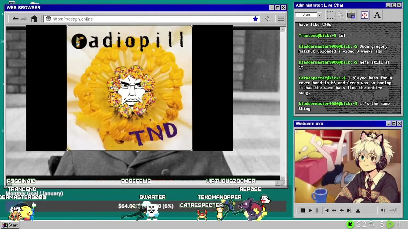Click the red move arrows icon in Live Chat
Viewport: 408px width, 229px height.
coord(365,15)
